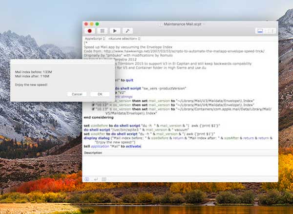Screen dimensions: 293x214
Task: Toggle the side bundle contents pane button
Action: pos(271,31)
